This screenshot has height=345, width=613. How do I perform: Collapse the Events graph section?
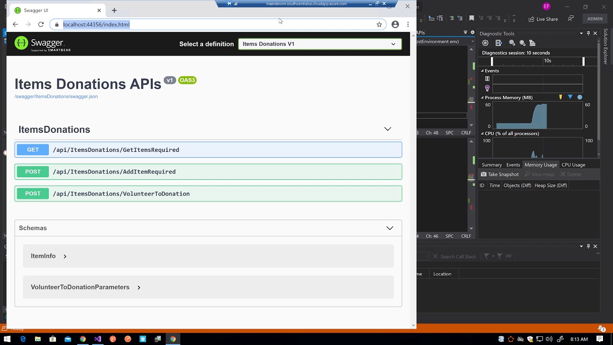482,70
